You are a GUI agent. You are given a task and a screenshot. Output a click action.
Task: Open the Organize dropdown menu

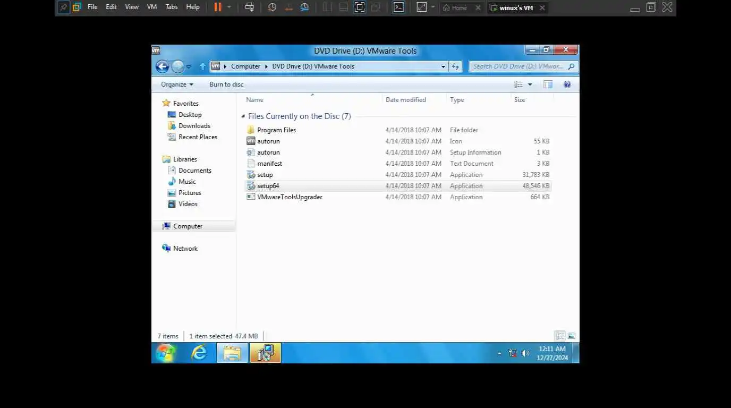click(x=177, y=84)
